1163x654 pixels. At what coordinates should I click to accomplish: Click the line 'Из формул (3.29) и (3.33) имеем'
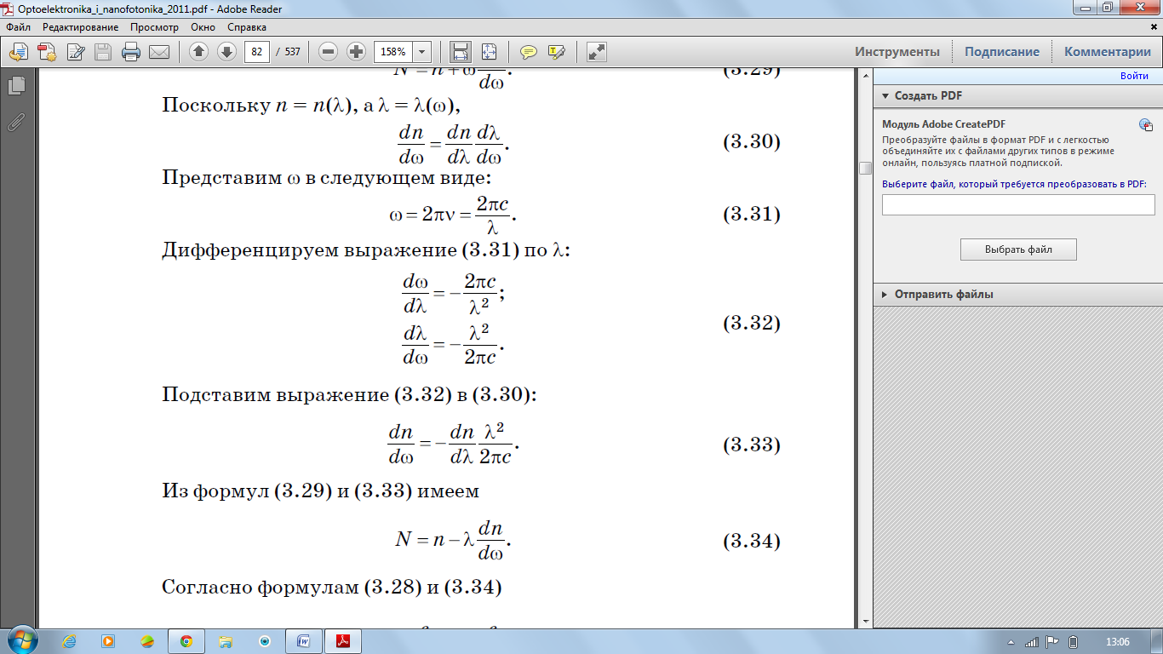click(x=321, y=491)
